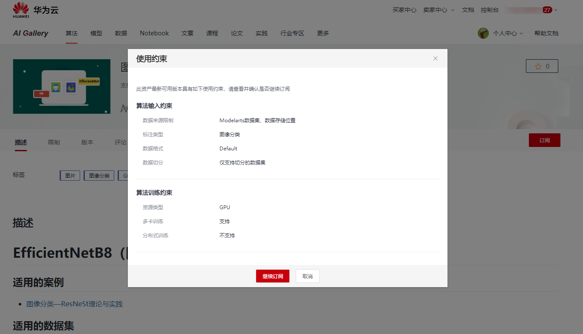Image resolution: width=583 pixels, height=334 pixels.
Task: Open the notification badge showing 27
Action: pos(547,10)
